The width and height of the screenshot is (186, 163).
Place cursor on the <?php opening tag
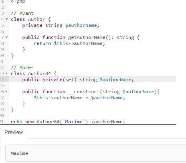pyautogui.click(x=18, y=2)
